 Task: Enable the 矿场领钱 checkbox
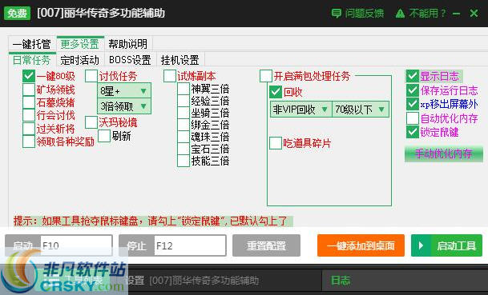29,90
